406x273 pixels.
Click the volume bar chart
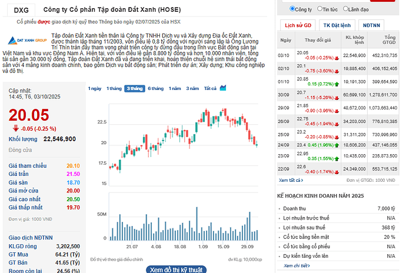pos(184,217)
